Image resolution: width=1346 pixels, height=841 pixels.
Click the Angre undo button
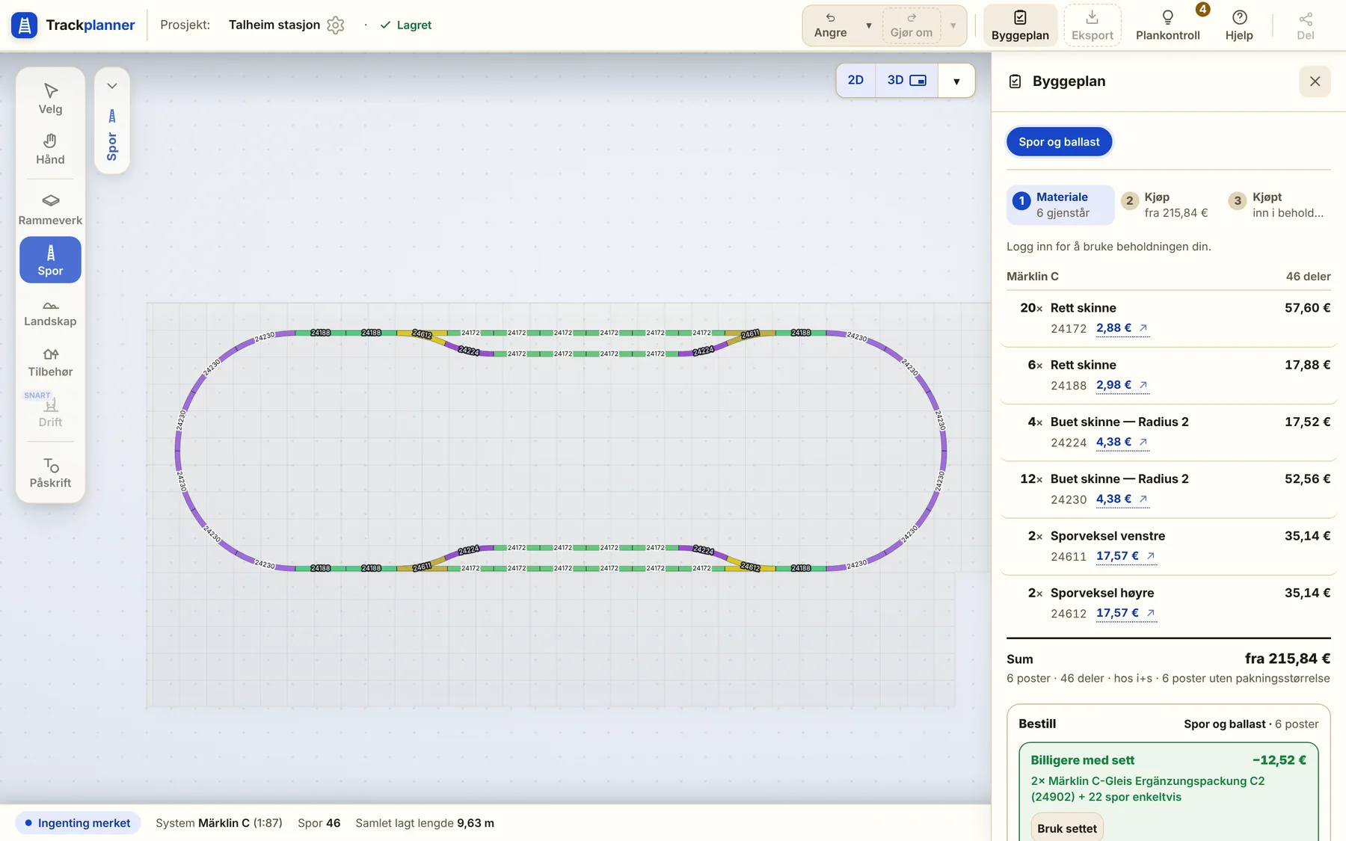click(830, 25)
